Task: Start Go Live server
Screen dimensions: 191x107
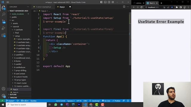Action: pos(106,101)
